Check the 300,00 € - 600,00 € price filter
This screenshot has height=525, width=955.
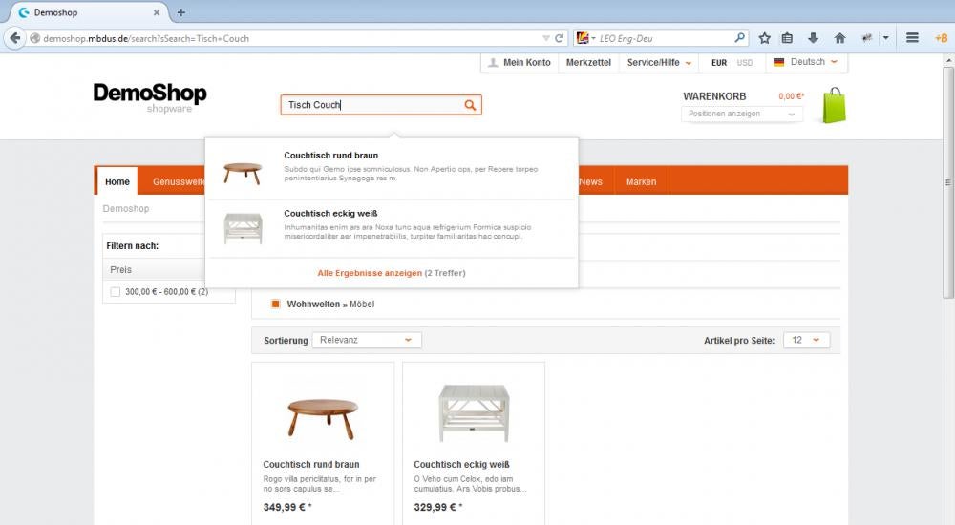coord(116,292)
